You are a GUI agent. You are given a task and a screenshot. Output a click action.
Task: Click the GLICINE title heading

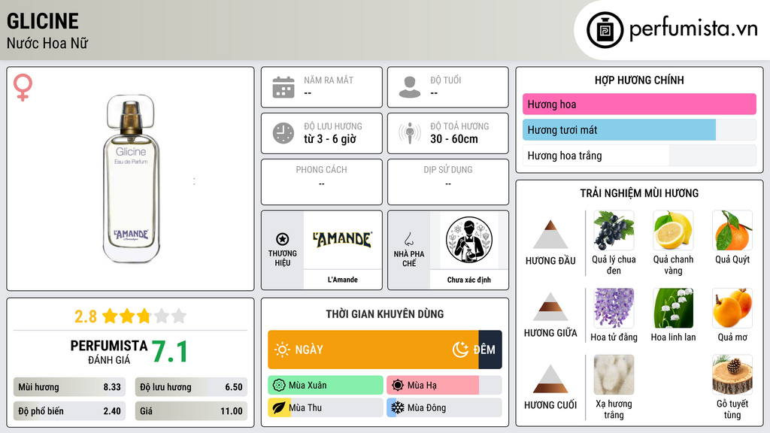[43, 21]
